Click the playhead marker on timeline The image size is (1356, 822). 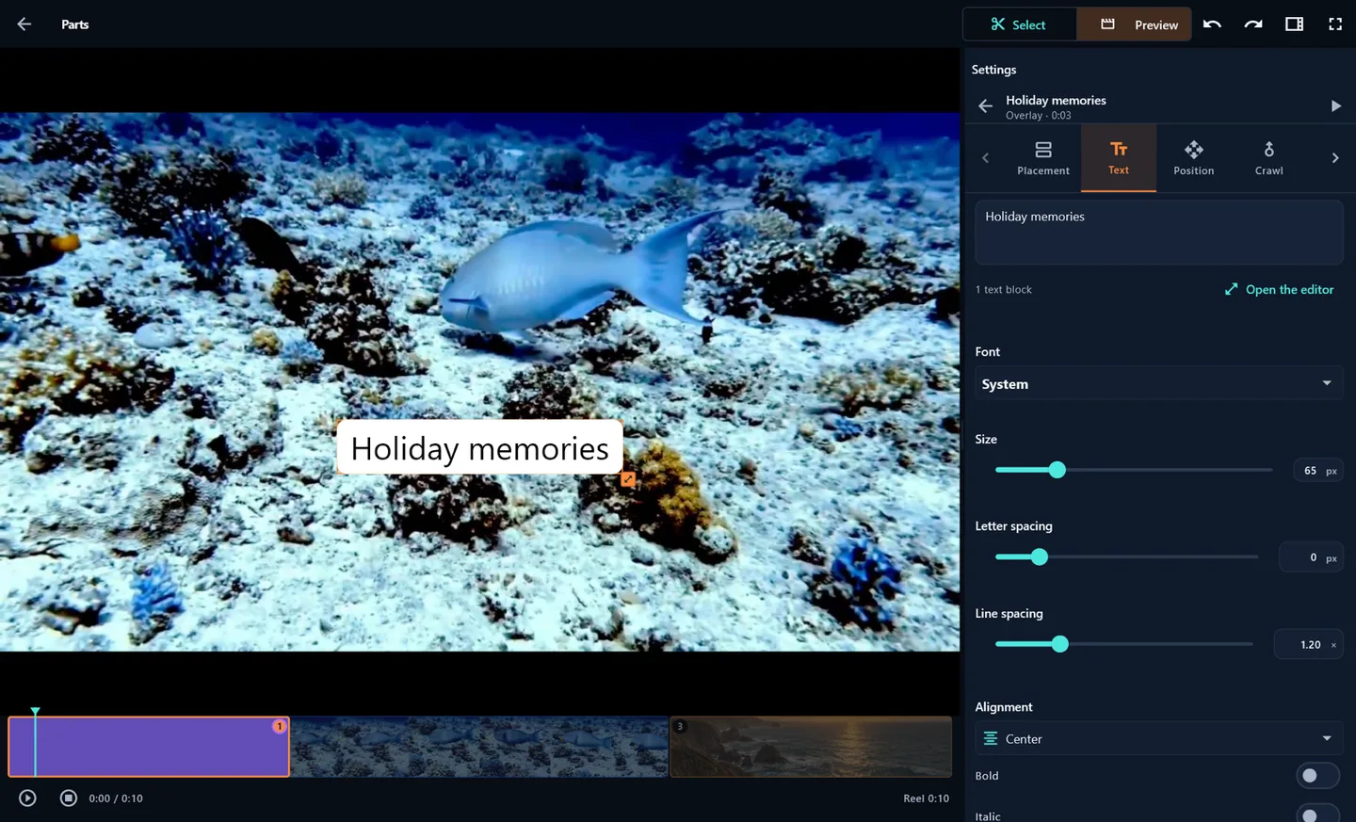(x=35, y=711)
